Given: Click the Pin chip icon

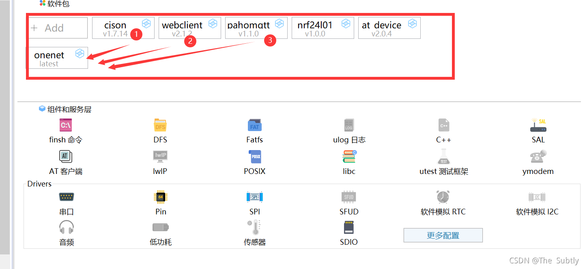Looking at the screenshot, I should (161, 197).
